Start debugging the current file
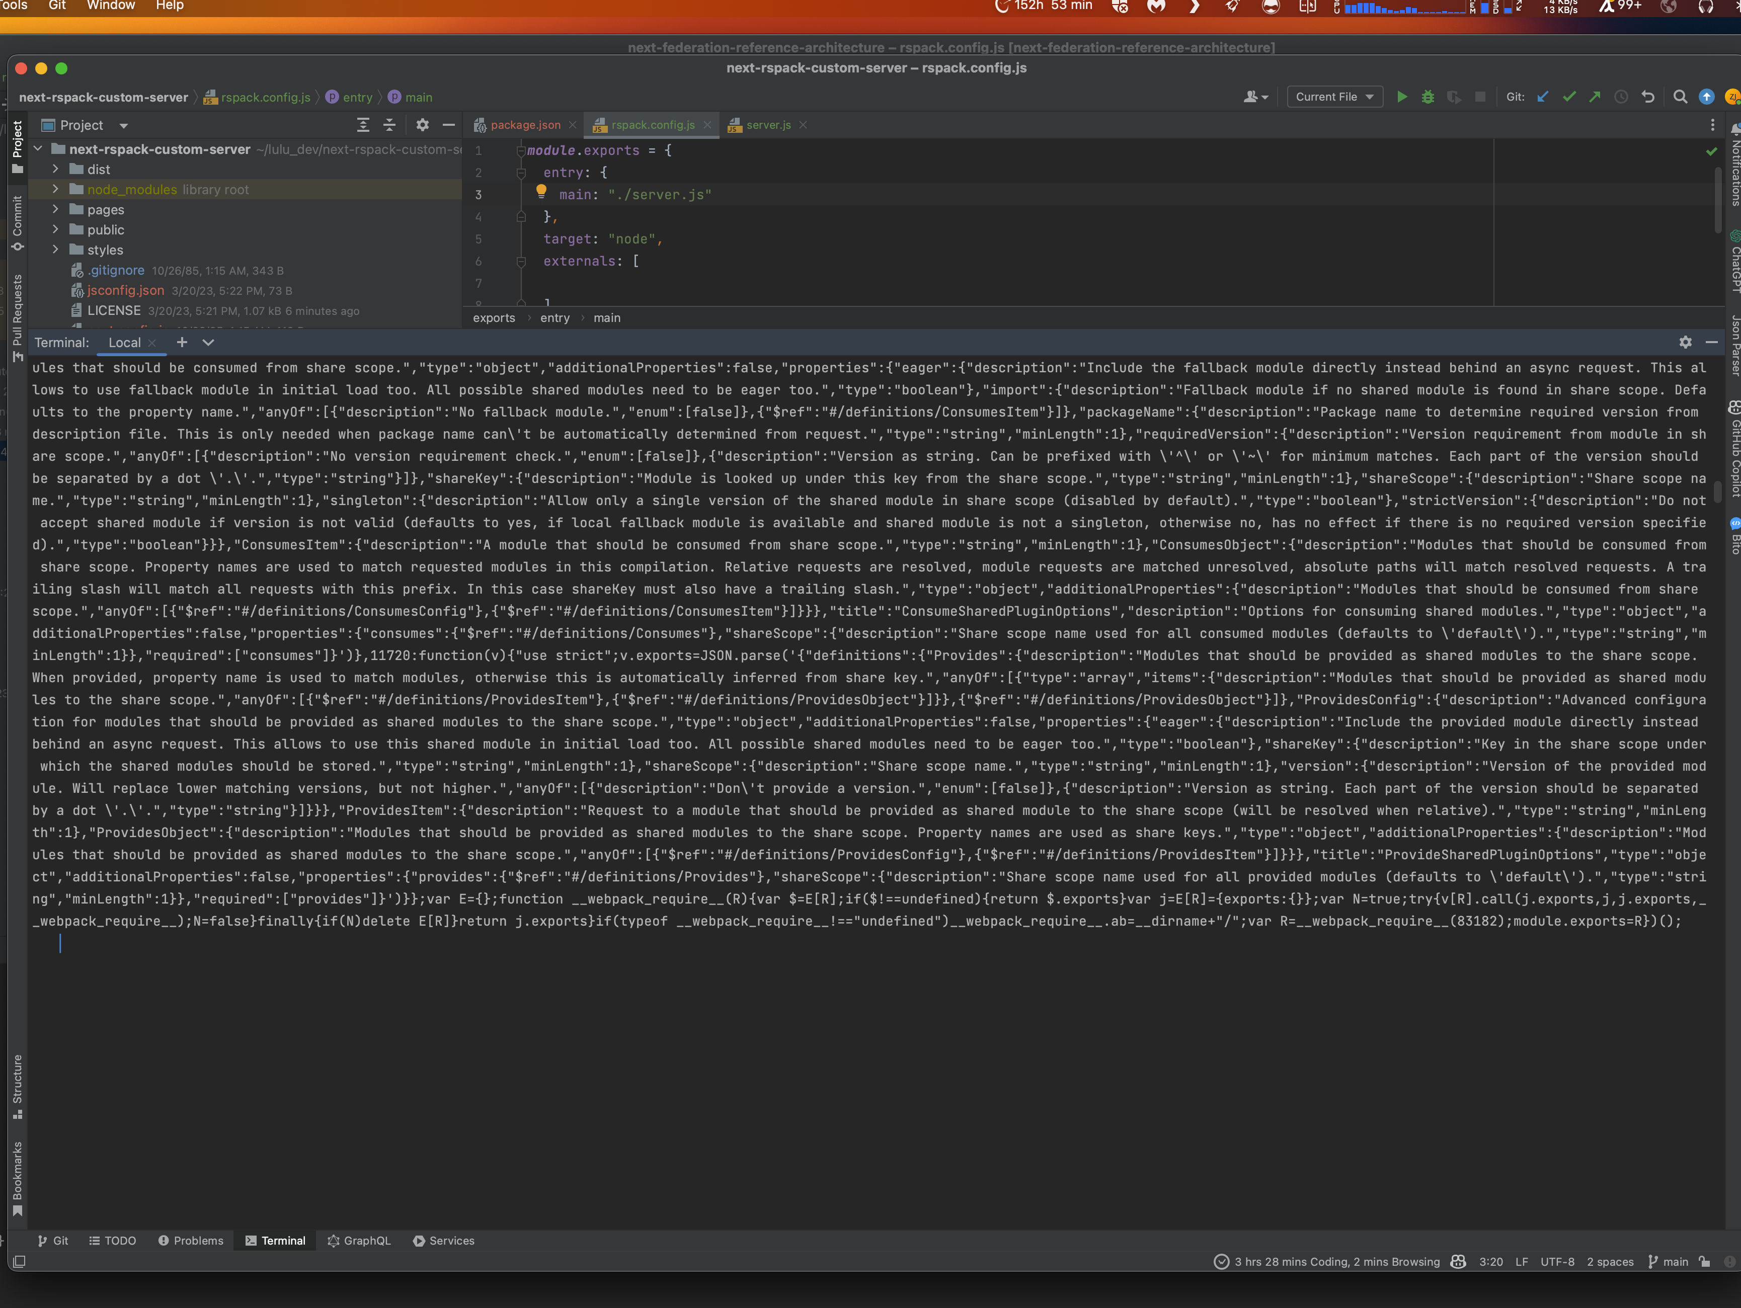This screenshot has height=1308, width=1741. tap(1428, 97)
